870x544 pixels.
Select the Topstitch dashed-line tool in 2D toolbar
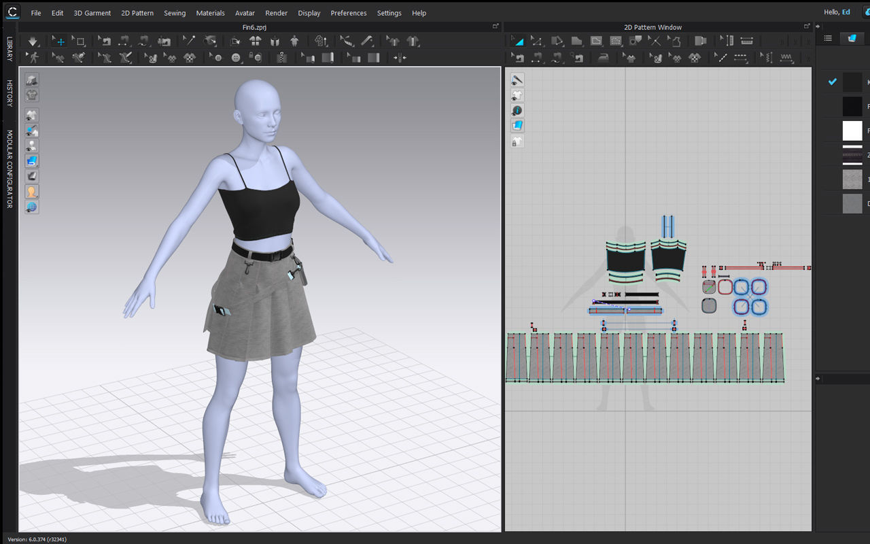tap(741, 58)
